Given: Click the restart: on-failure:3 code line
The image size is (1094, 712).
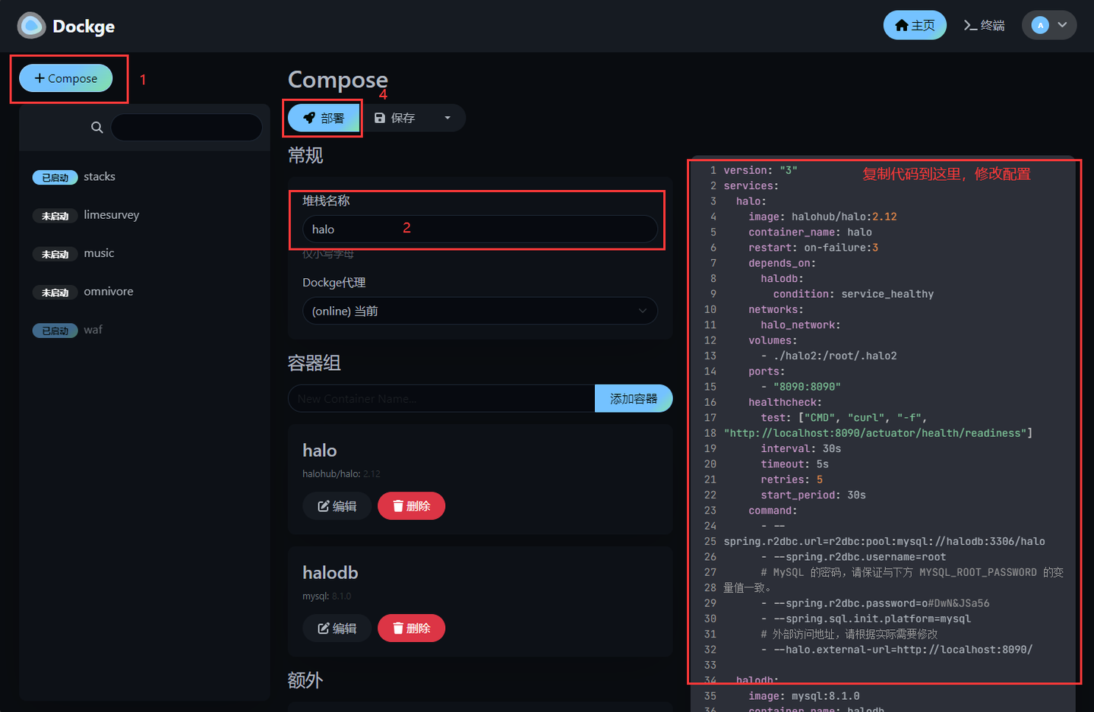Looking at the screenshot, I should [x=814, y=248].
